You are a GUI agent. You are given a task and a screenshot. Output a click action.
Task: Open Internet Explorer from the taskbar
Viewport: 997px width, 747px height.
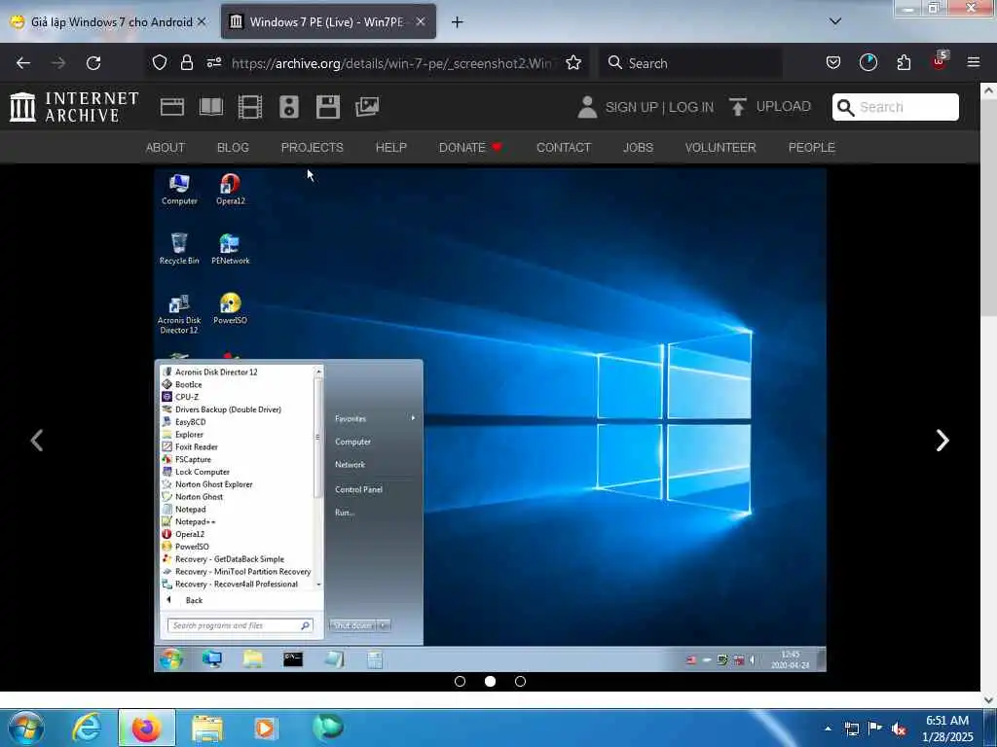click(x=87, y=728)
